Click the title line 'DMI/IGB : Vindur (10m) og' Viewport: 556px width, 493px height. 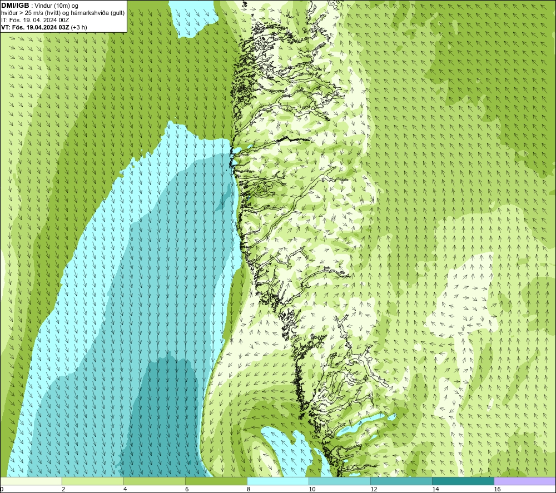click(x=39, y=6)
